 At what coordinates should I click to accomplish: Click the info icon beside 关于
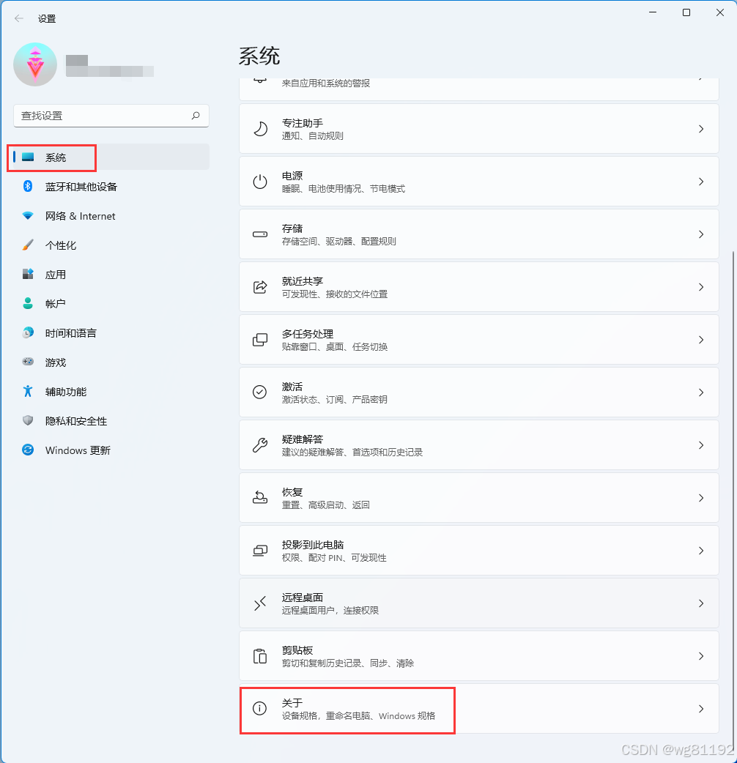point(260,709)
